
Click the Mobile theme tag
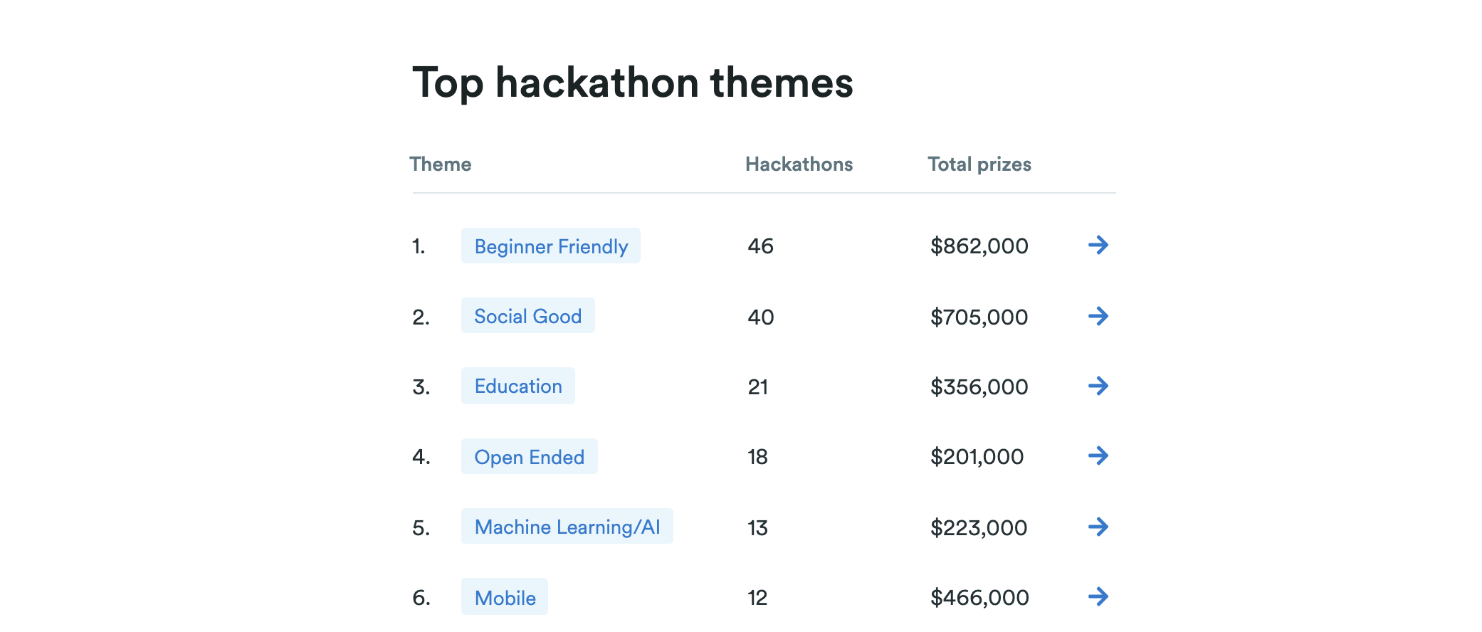505,598
